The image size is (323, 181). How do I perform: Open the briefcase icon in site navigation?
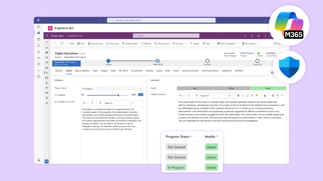[x=47, y=93]
